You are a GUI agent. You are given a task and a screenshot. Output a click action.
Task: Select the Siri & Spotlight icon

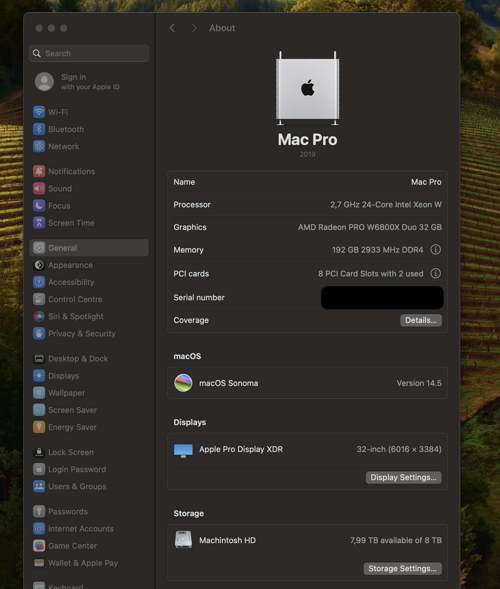click(x=39, y=316)
